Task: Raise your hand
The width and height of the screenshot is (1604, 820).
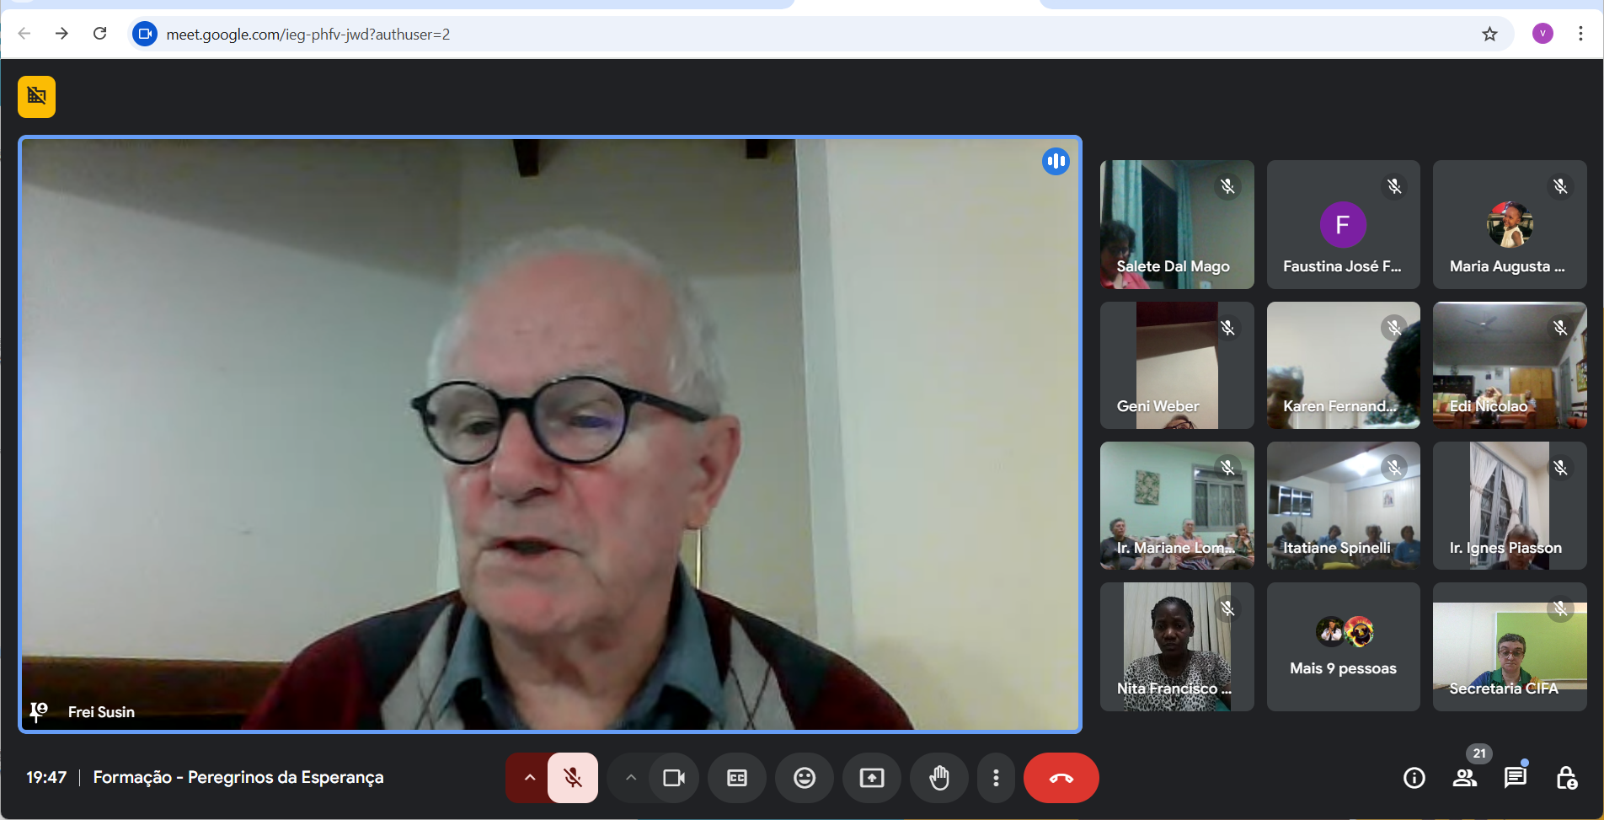Action: click(x=939, y=778)
